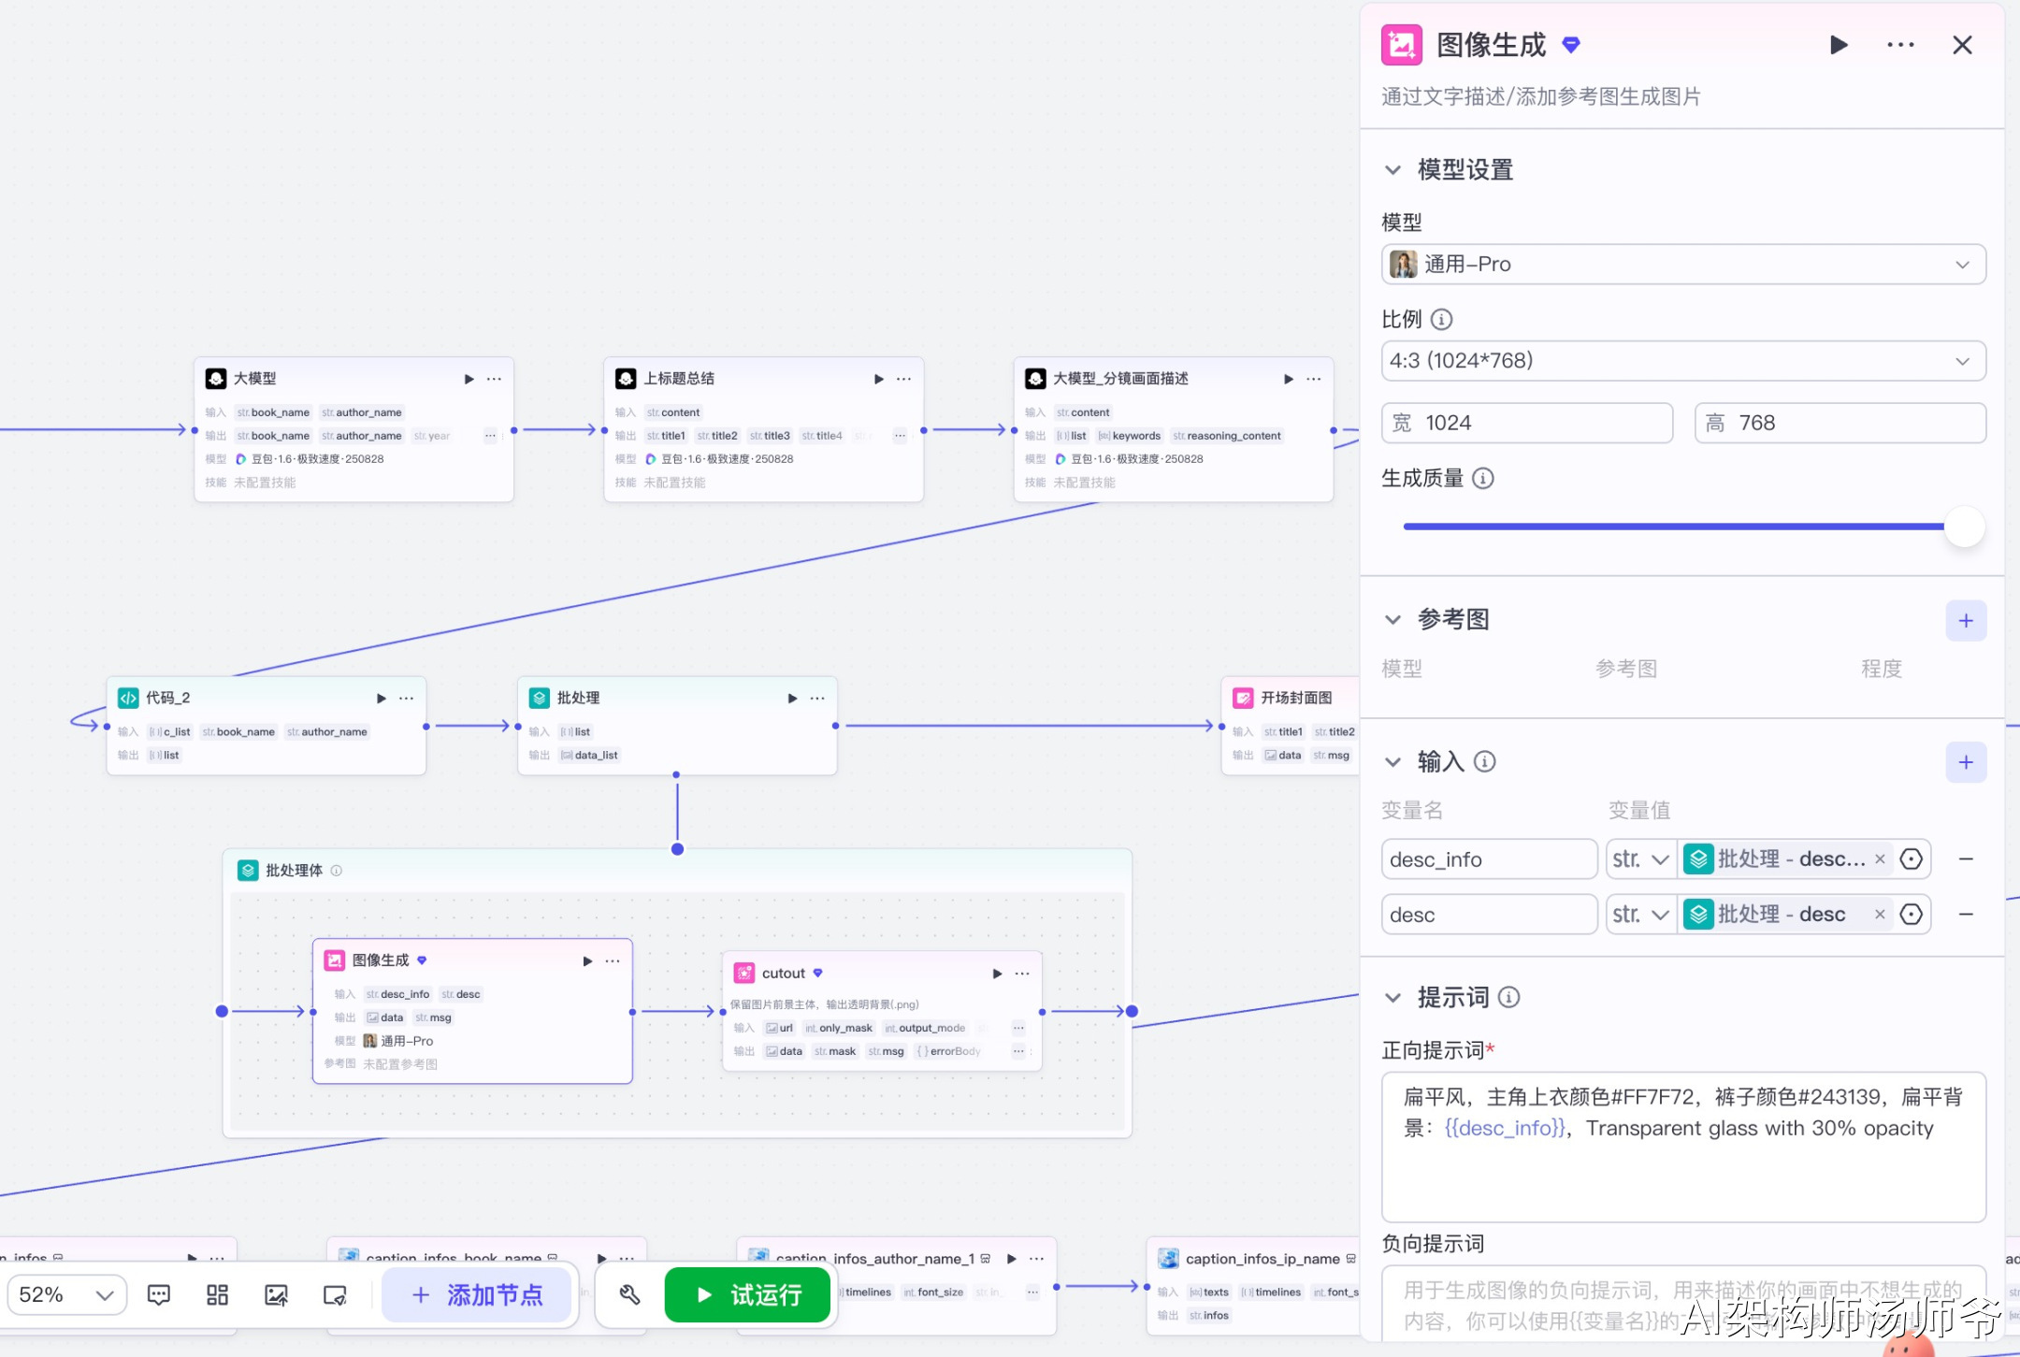This screenshot has width=2020, height=1357.
Task: Click the 生成质量 slider handle
Action: 1963,527
